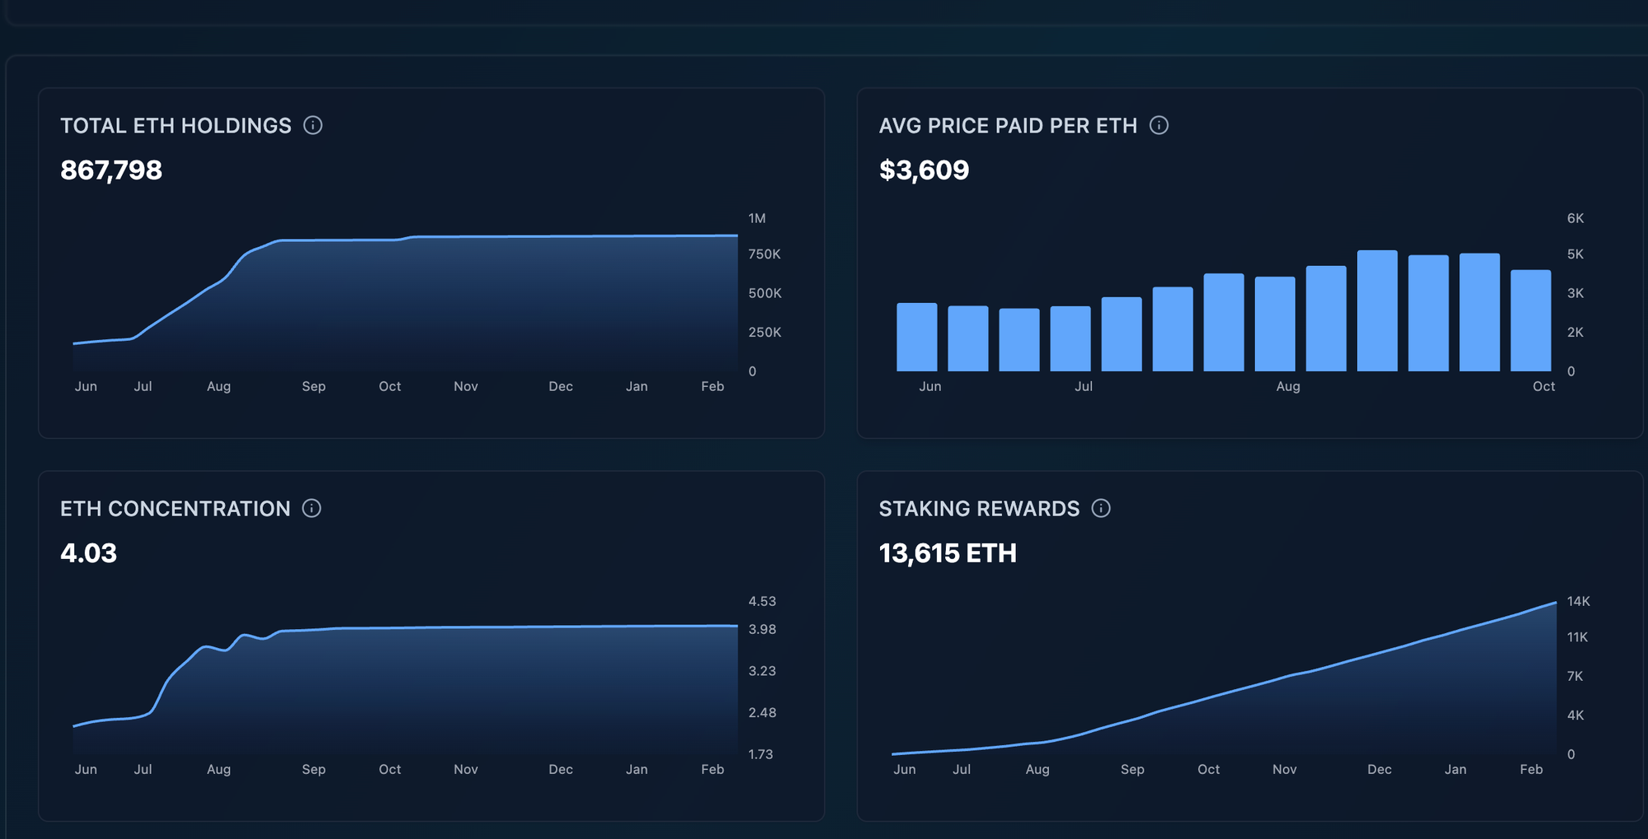Click the 13,615 ETH staking rewards value

tap(948, 553)
